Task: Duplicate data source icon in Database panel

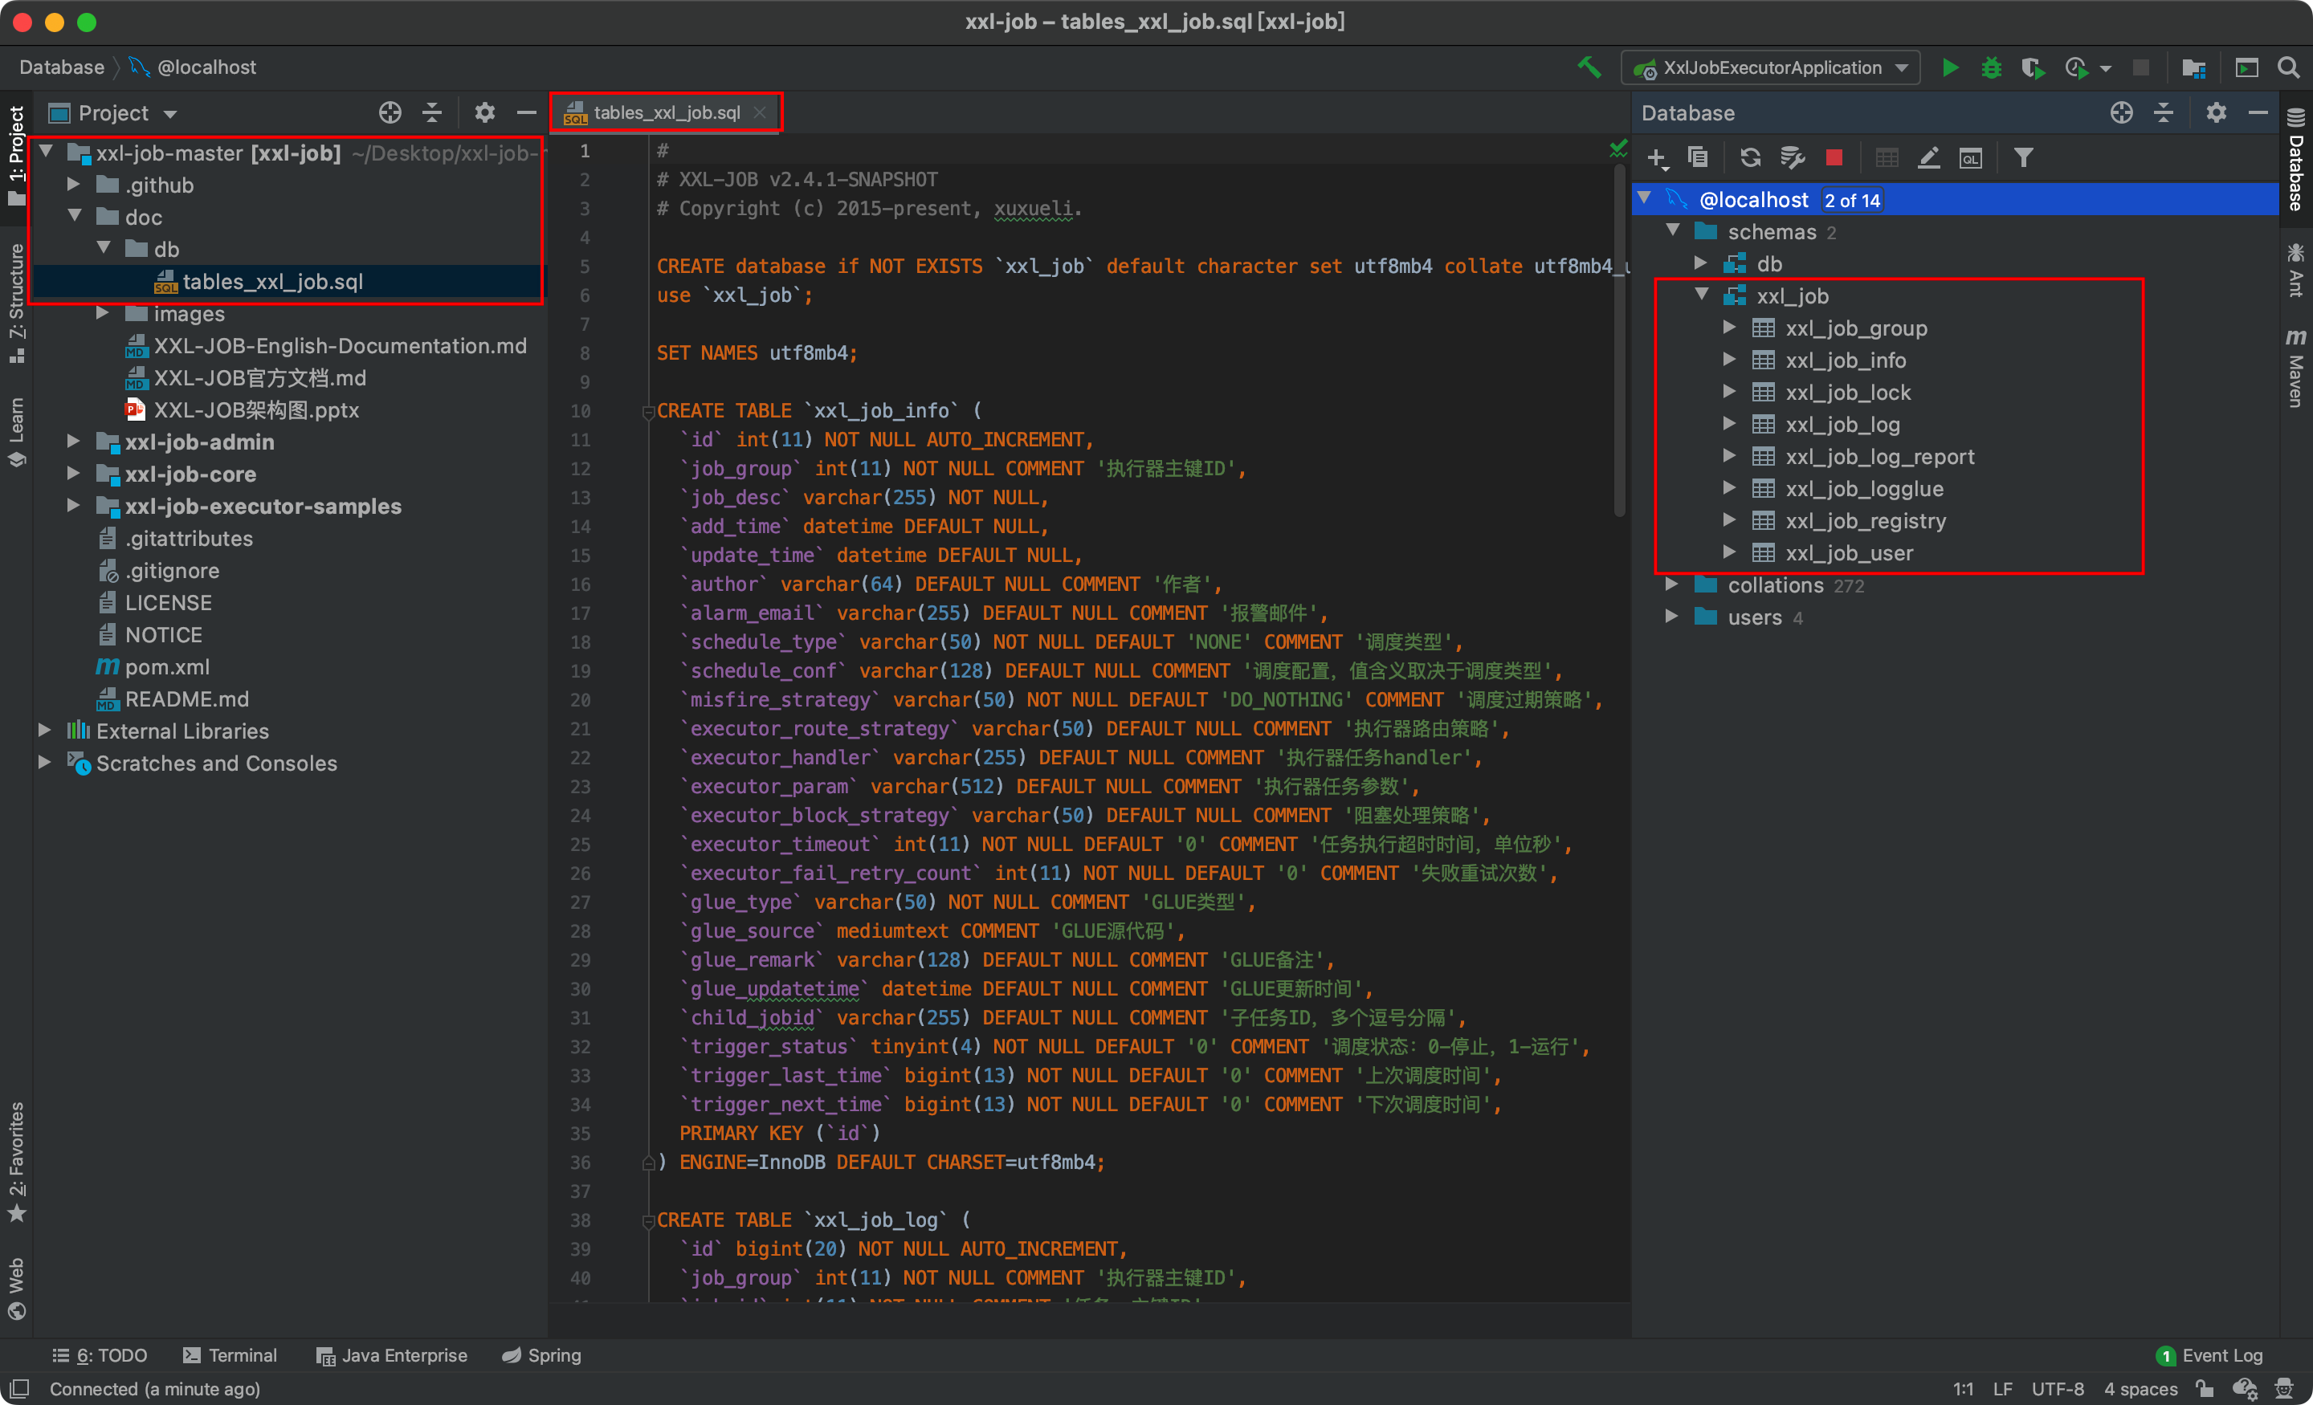Action: pyautogui.click(x=1698, y=157)
